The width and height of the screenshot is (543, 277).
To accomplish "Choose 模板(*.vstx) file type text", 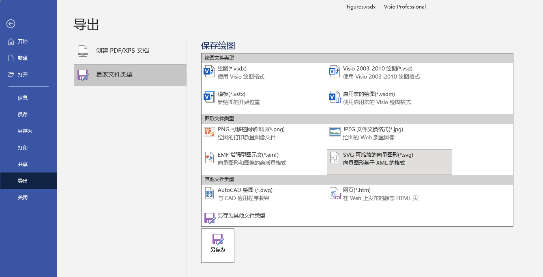I will [x=232, y=94].
